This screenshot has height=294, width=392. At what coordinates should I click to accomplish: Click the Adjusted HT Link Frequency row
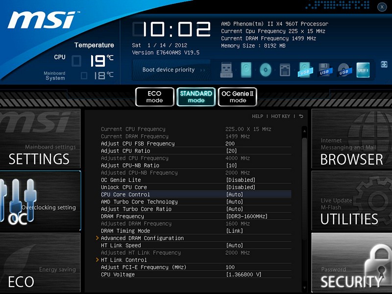[x=196, y=252]
